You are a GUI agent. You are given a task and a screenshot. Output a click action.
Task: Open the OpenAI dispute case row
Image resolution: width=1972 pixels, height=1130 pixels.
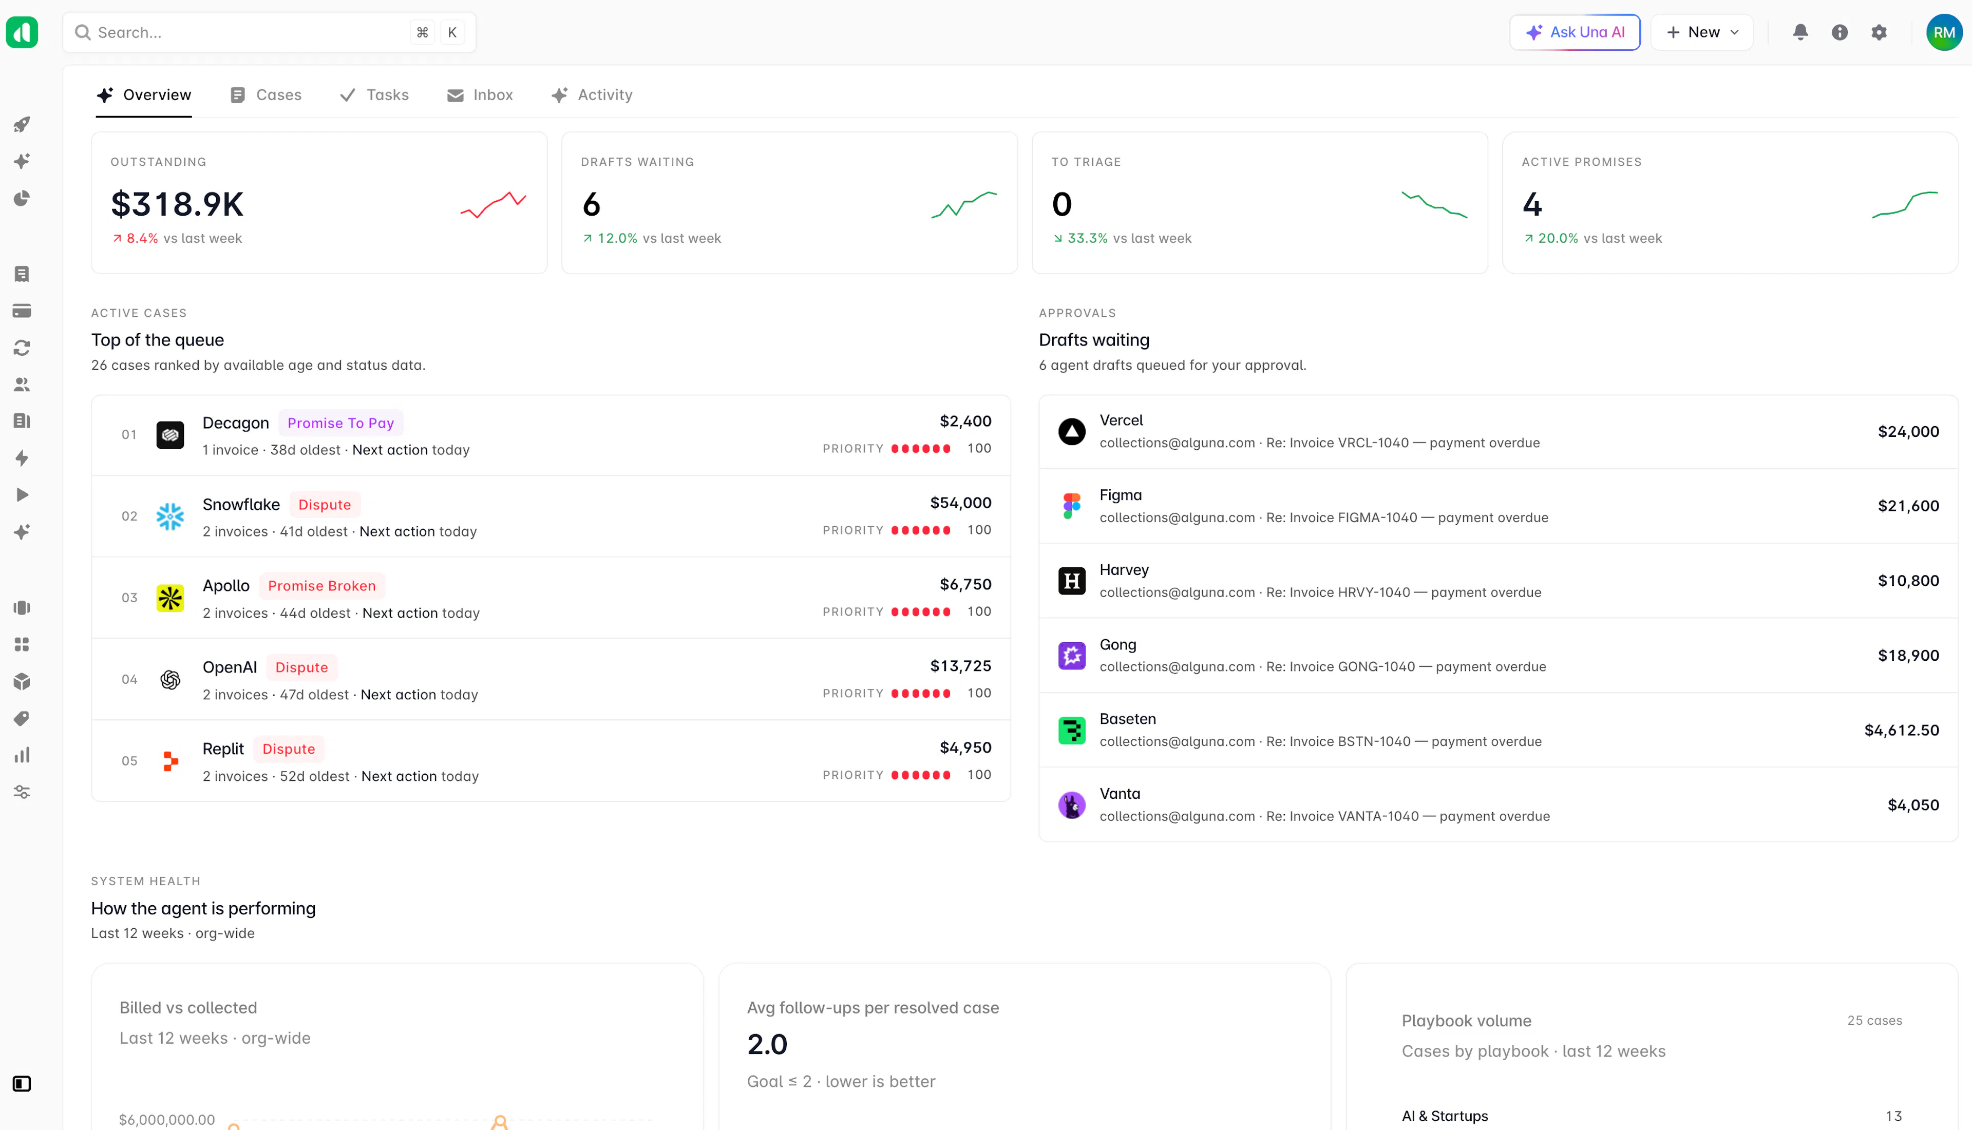[551, 679]
